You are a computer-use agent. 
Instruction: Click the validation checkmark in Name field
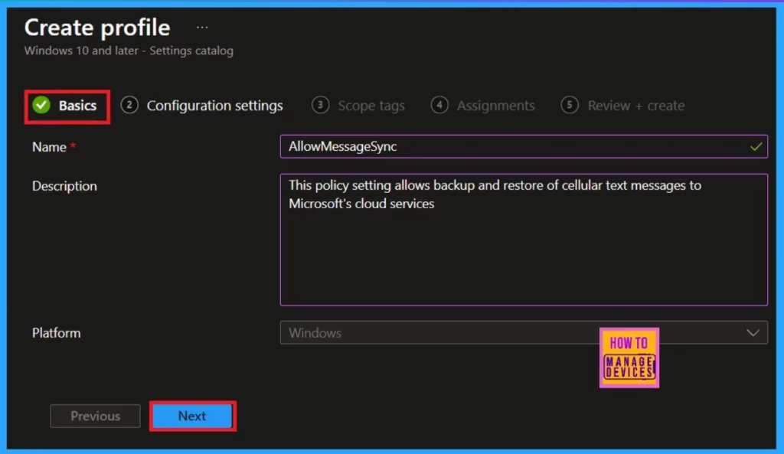756,146
